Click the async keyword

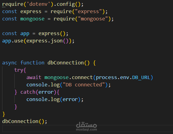[10, 63]
